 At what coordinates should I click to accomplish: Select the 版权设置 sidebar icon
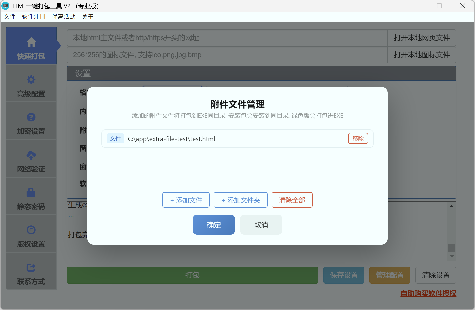[31, 230]
